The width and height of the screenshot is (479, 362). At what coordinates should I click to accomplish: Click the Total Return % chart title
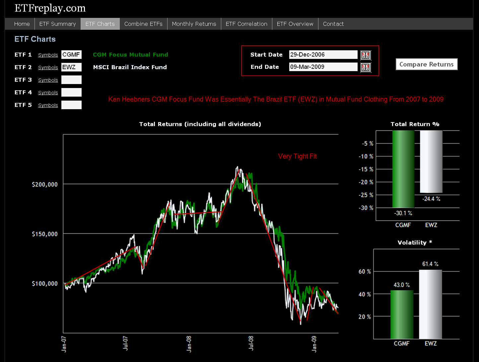point(415,124)
